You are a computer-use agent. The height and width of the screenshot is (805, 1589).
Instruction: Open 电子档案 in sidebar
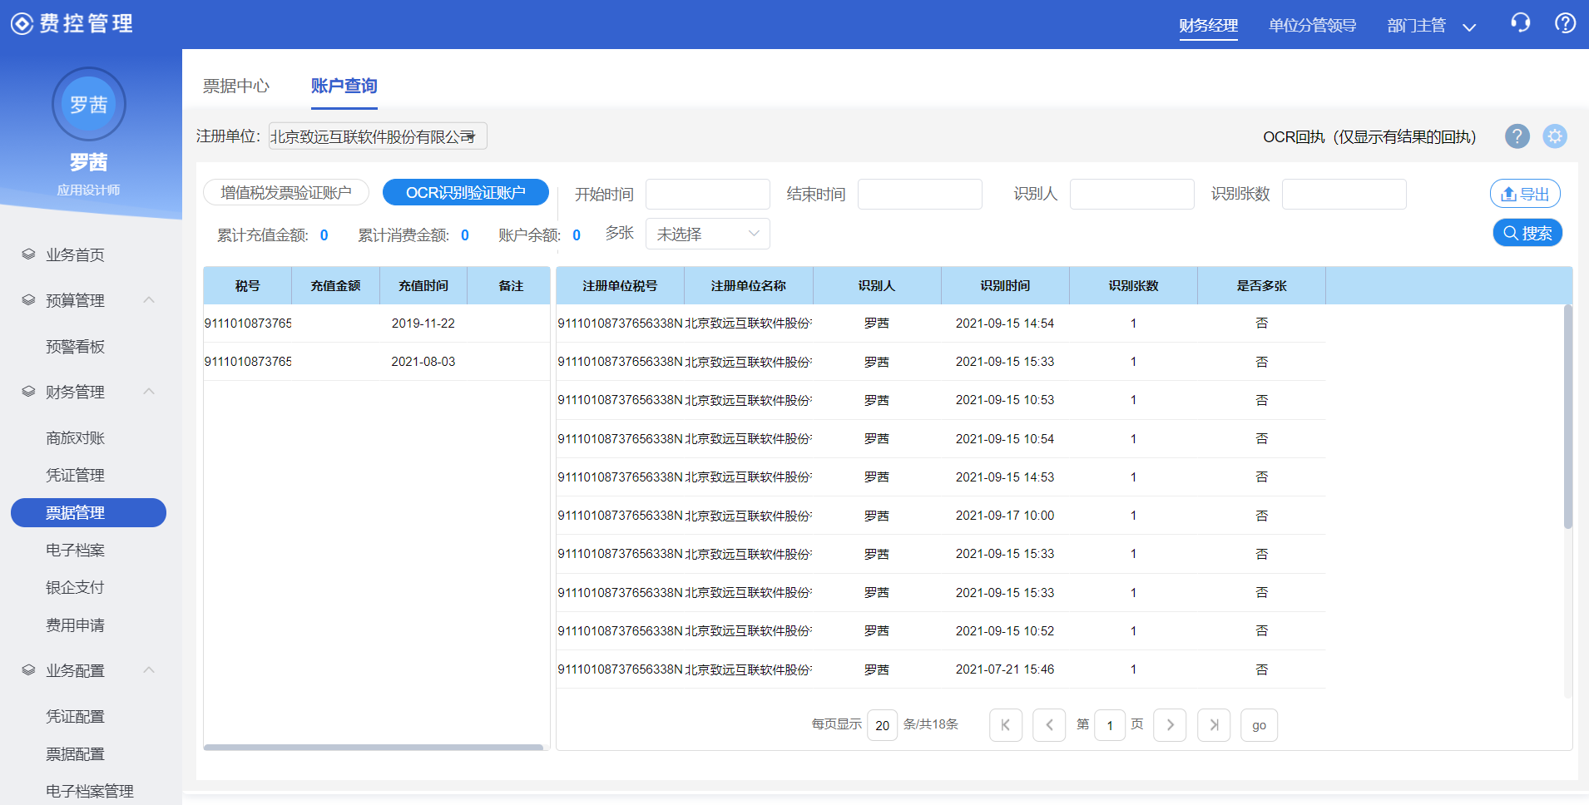coord(75,551)
